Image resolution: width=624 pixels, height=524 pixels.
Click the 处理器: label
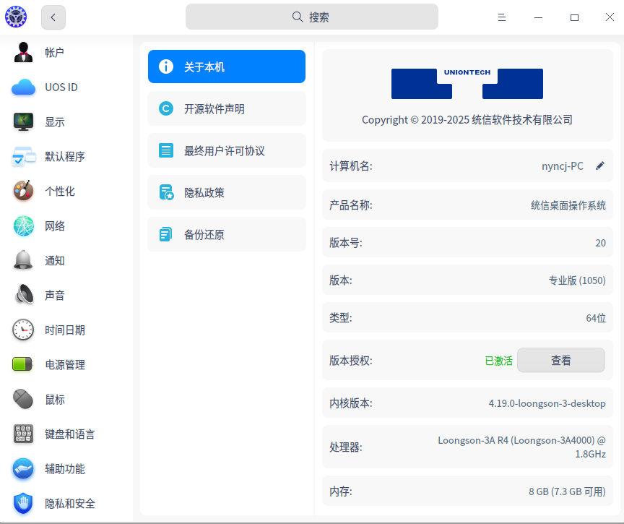(x=346, y=447)
